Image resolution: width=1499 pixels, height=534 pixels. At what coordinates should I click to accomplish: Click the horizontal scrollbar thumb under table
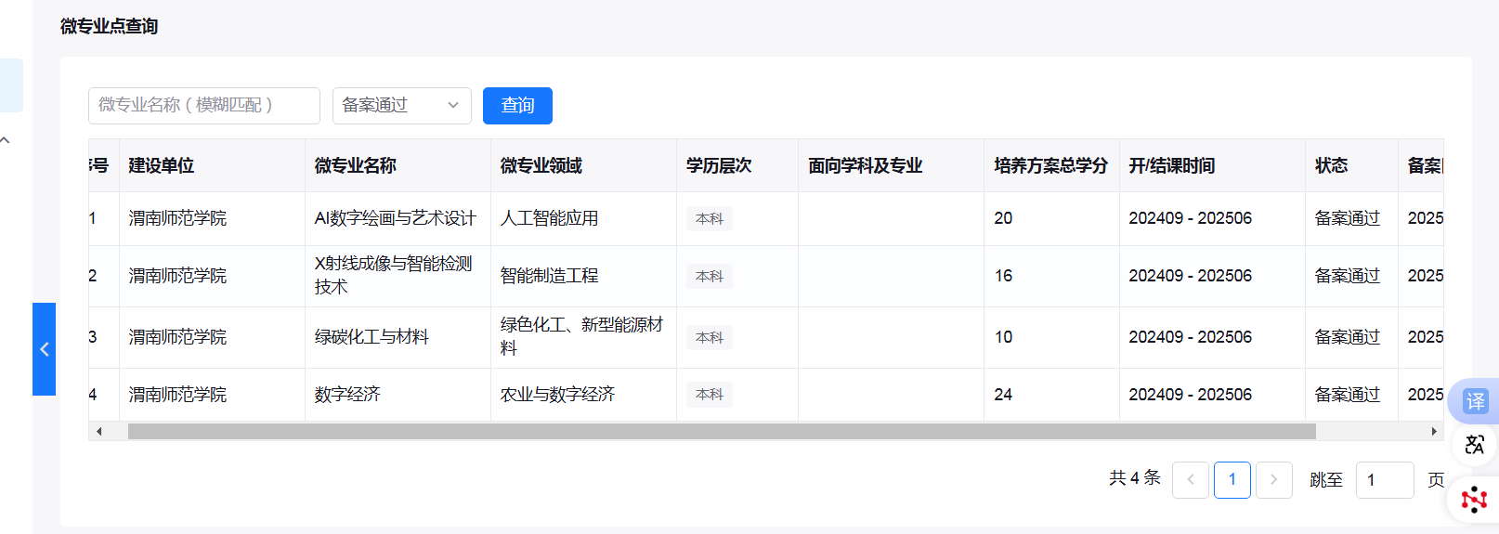[721, 432]
